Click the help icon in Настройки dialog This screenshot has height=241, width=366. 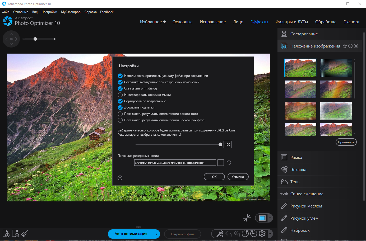[120, 178]
